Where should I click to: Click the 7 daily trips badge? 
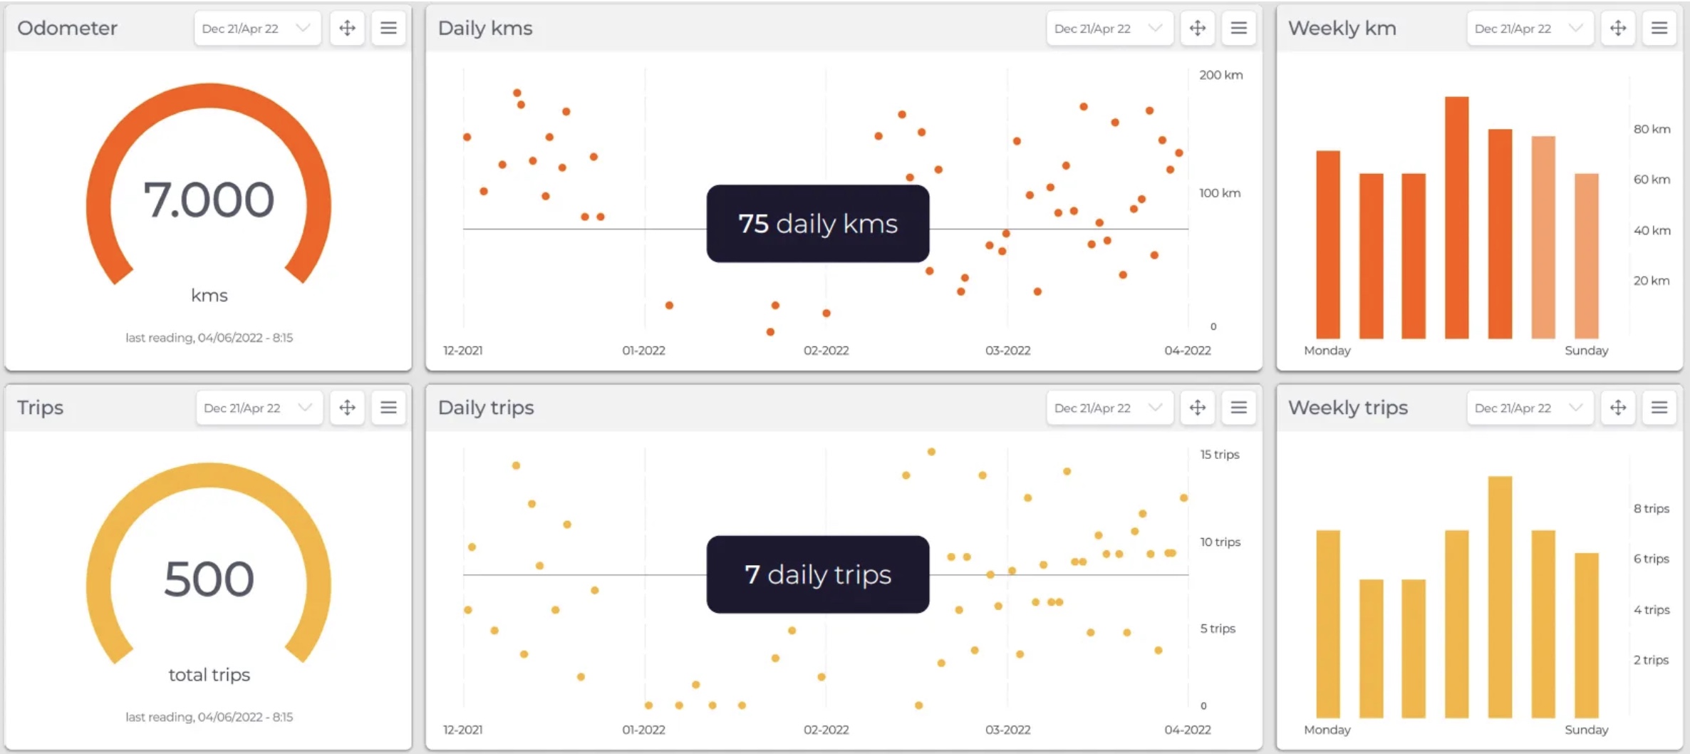tap(817, 574)
